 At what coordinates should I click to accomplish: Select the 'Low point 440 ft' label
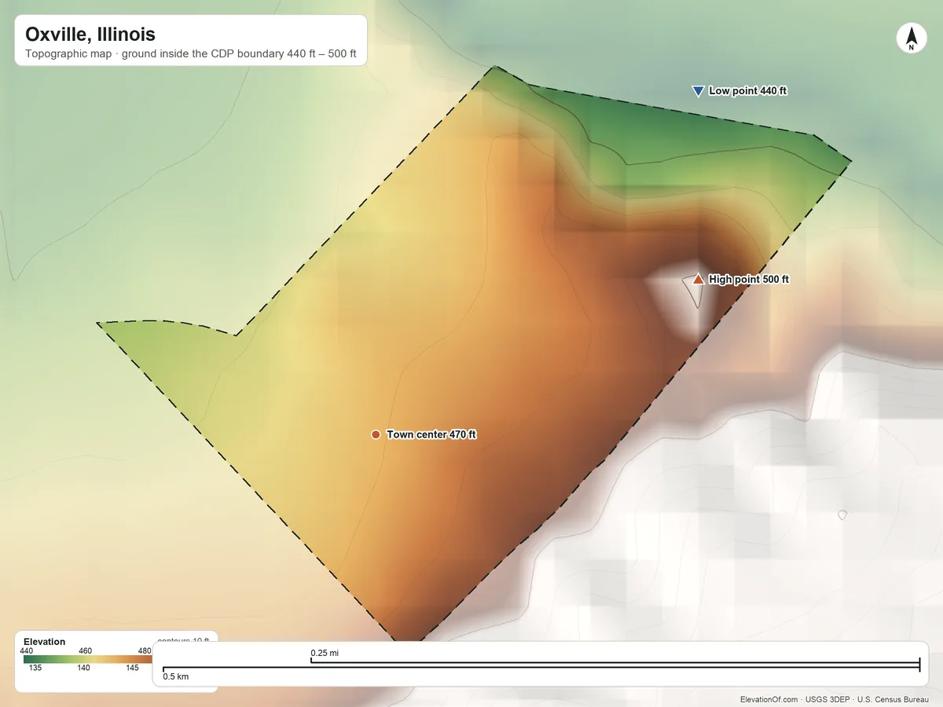point(747,91)
